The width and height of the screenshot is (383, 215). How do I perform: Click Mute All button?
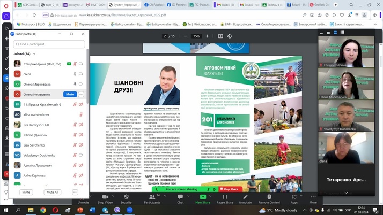coord(53,192)
